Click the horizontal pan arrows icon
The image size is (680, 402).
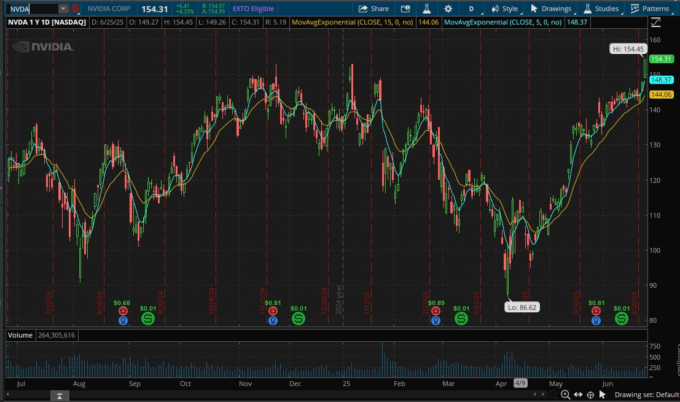click(x=578, y=395)
